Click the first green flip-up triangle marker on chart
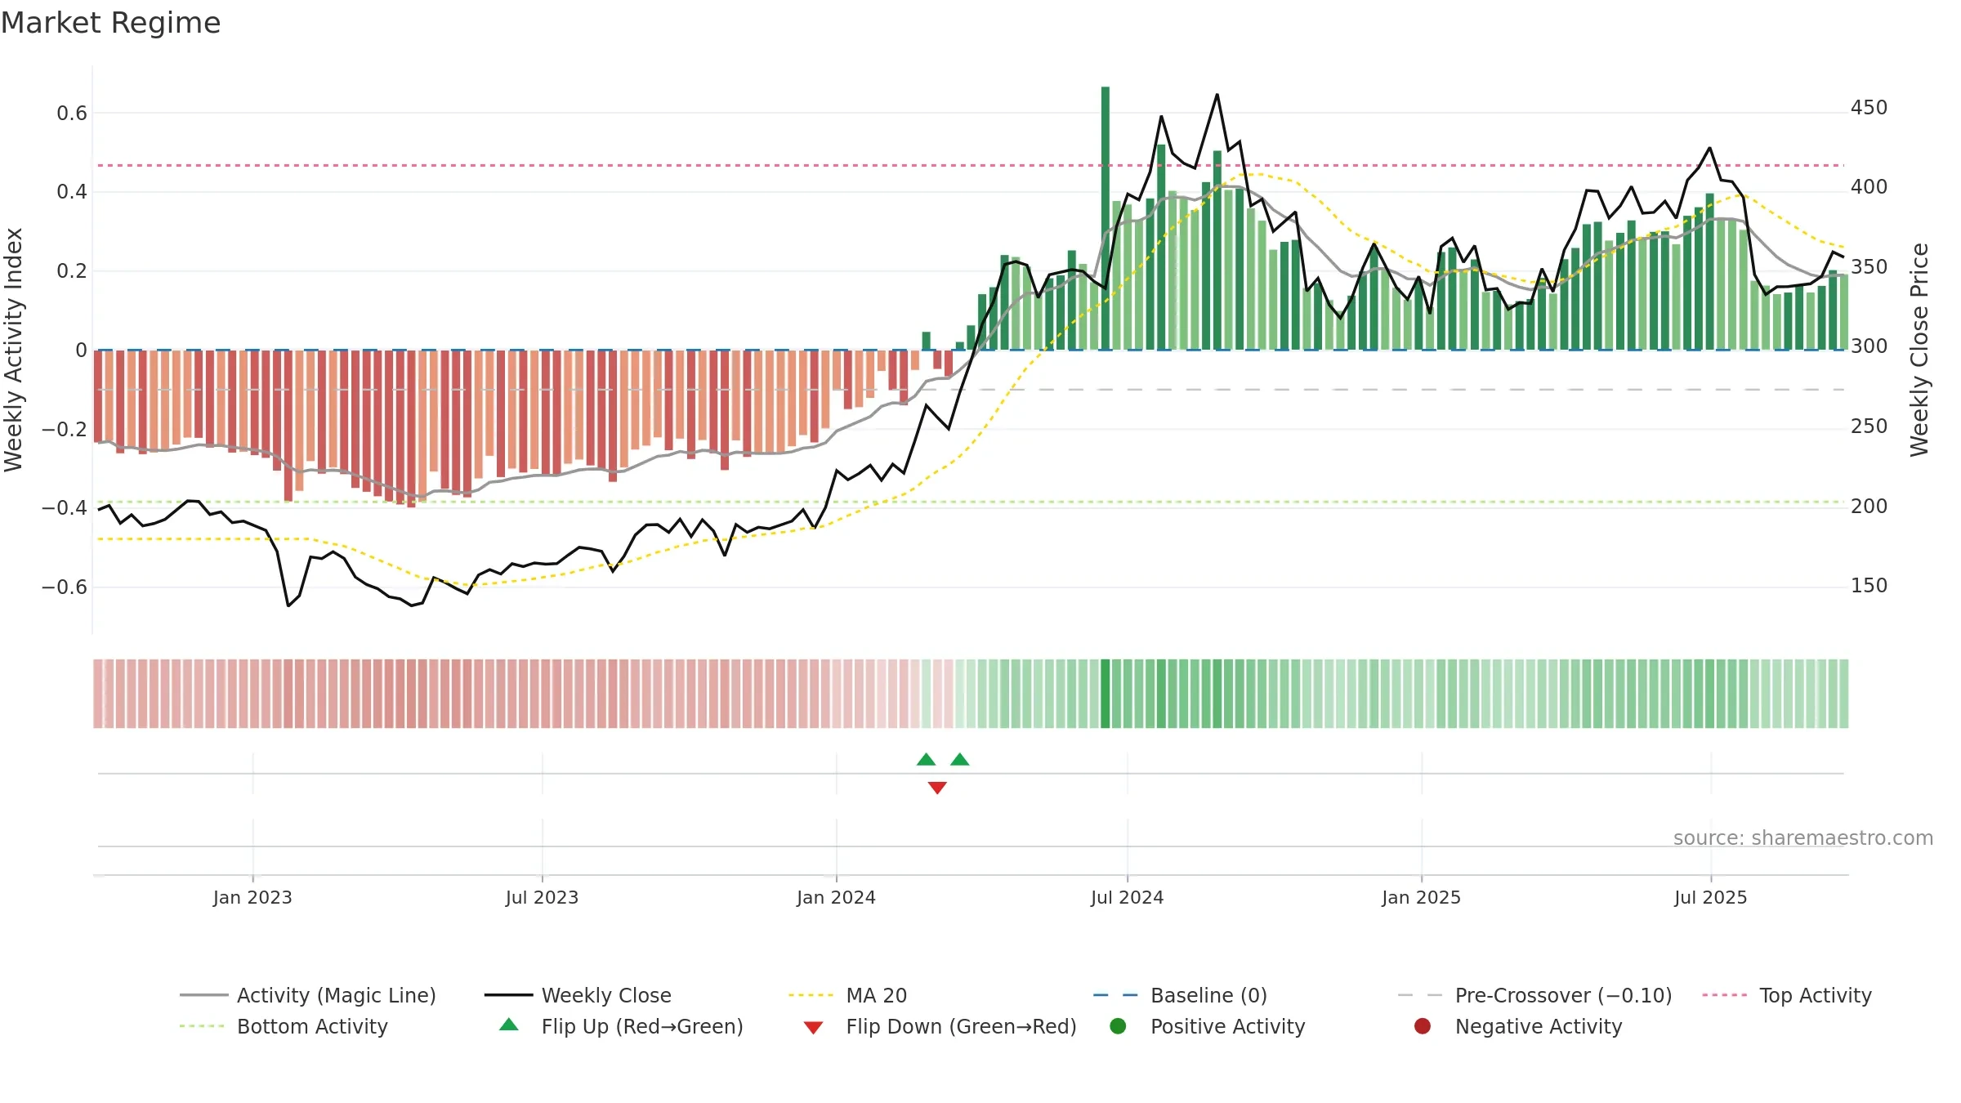Image resolution: width=1961 pixels, height=1103 pixels. point(926,760)
